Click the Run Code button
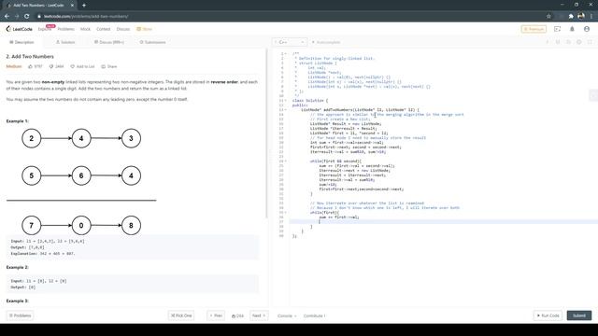 coord(548,315)
